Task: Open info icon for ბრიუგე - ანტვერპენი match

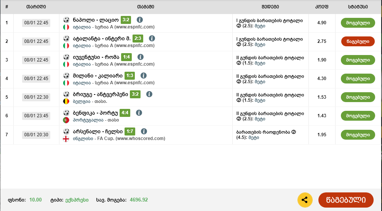Action: pos(149,94)
